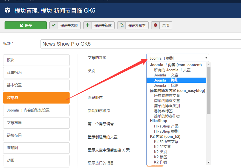Click the dropdown list scrollbar down arrow

coord(208,162)
